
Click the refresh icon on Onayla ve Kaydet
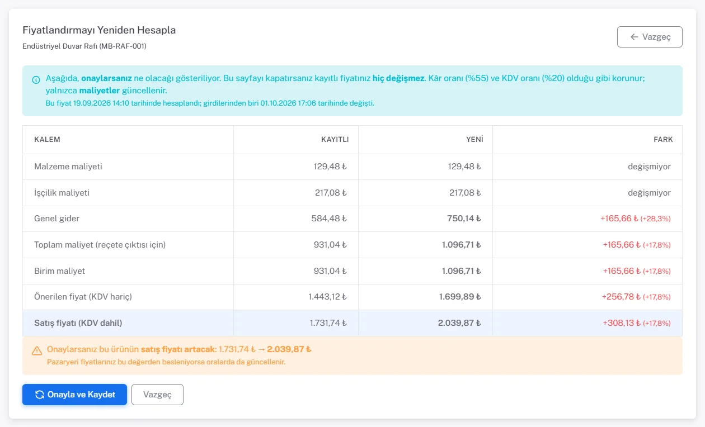(40, 395)
